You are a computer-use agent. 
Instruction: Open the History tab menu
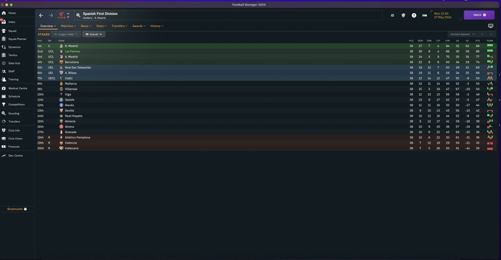tap(157, 26)
